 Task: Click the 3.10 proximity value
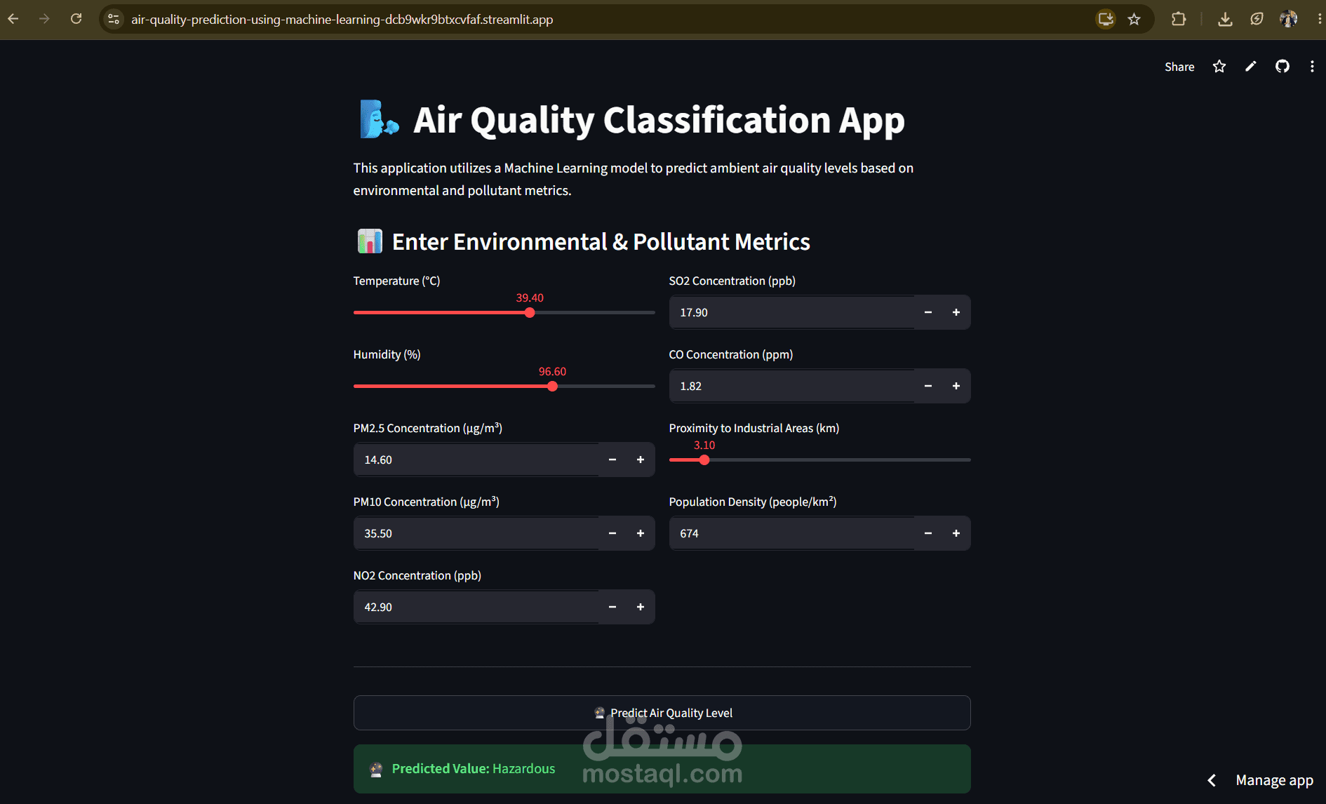click(x=704, y=445)
